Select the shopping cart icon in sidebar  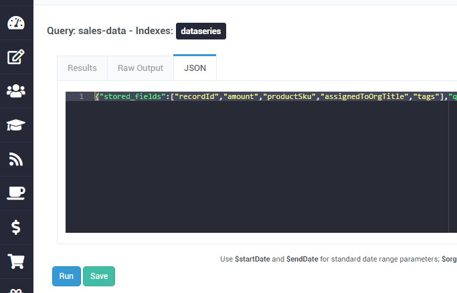pyautogui.click(x=16, y=262)
